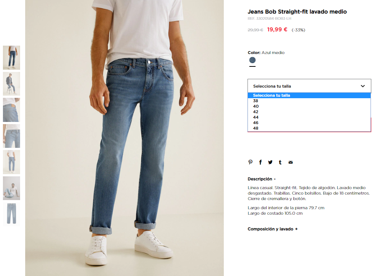Select the Azul medio color swatch

coord(252,60)
